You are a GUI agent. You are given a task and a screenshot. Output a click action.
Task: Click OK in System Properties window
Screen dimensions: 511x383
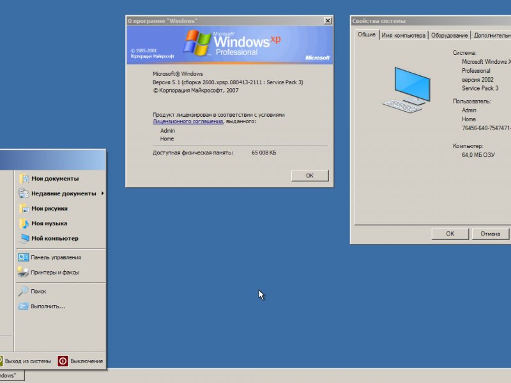[450, 234]
